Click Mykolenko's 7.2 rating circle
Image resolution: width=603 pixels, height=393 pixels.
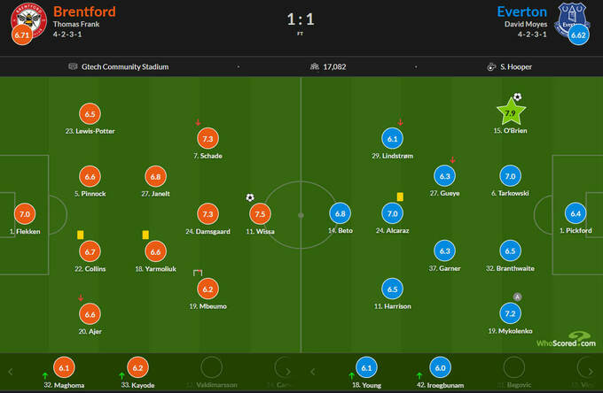click(x=510, y=313)
